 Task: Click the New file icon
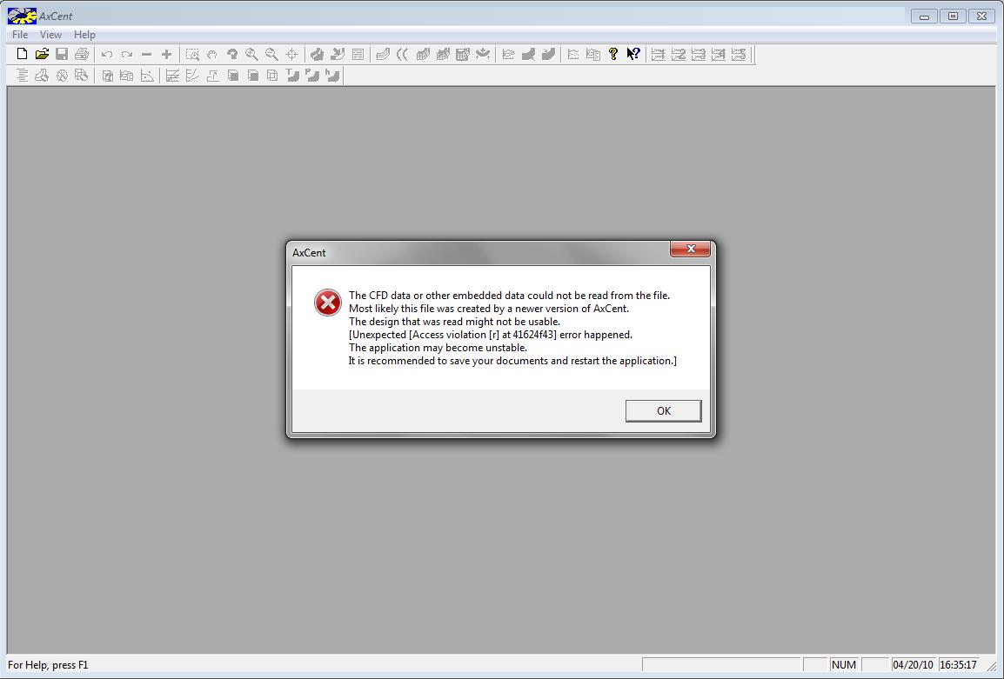[x=22, y=55]
